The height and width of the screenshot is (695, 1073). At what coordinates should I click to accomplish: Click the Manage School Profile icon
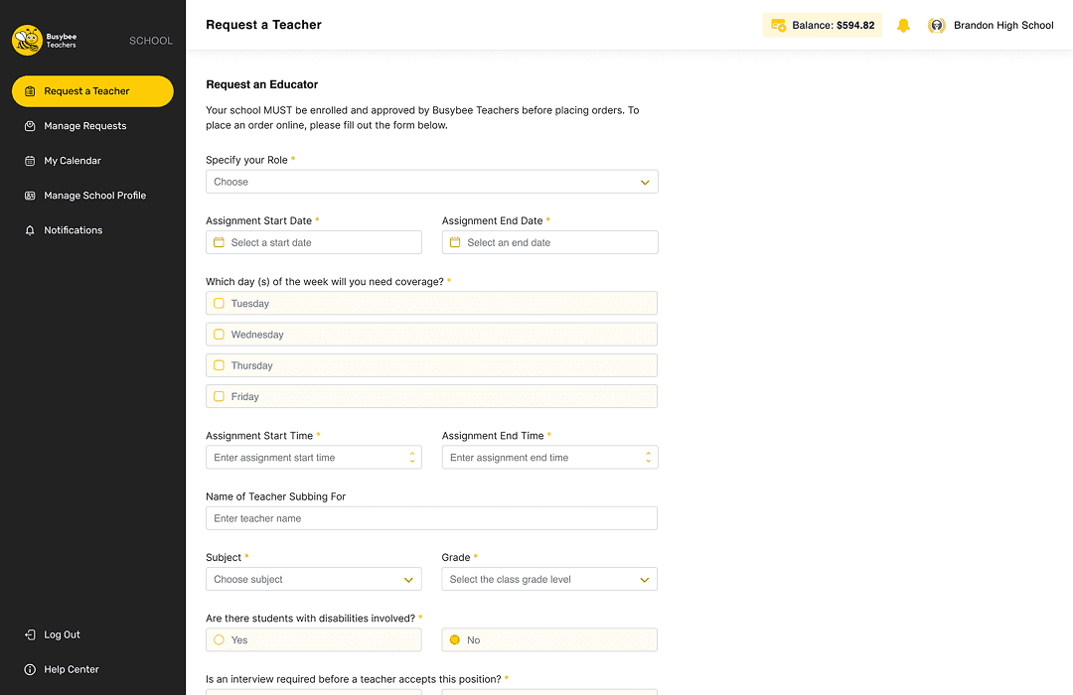point(28,195)
